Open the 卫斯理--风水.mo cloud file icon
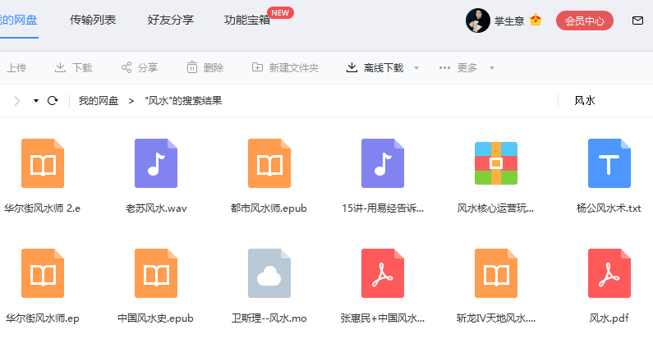Viewport: 653px width, 357px height. 269,273
